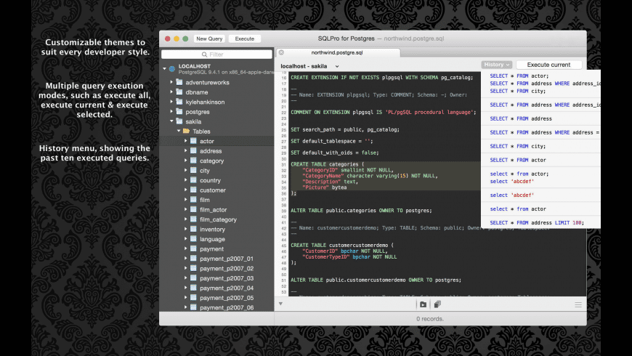Image resolution: width=632 pixels, height=356 pixels.
Task: Expand the postgres database
Action: coord(171,111)
